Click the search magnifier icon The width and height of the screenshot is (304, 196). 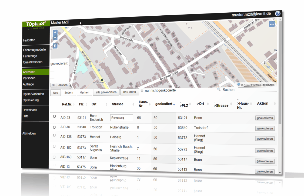(219, 90)
